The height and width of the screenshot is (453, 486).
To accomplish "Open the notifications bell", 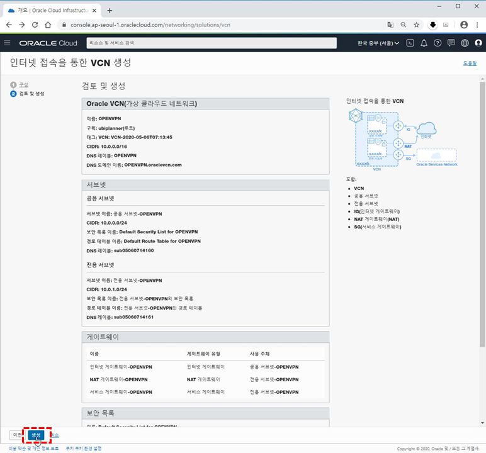I will click(424, 43).
